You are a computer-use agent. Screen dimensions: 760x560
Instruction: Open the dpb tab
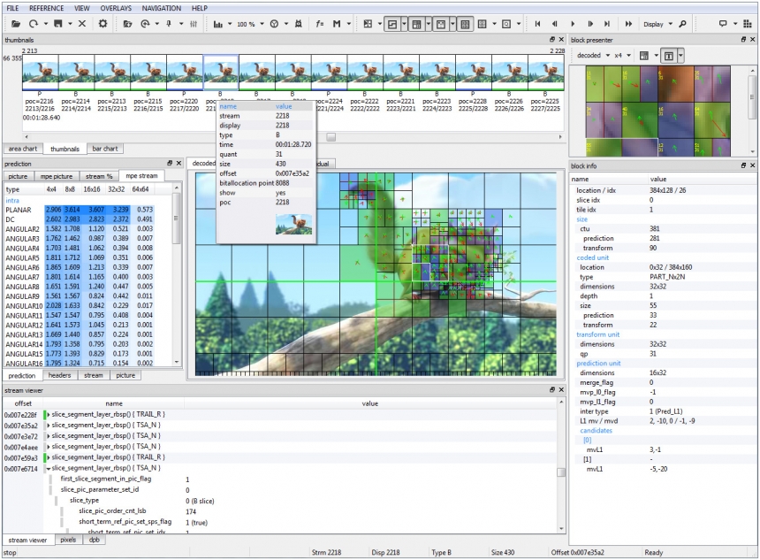pos(94,540)
